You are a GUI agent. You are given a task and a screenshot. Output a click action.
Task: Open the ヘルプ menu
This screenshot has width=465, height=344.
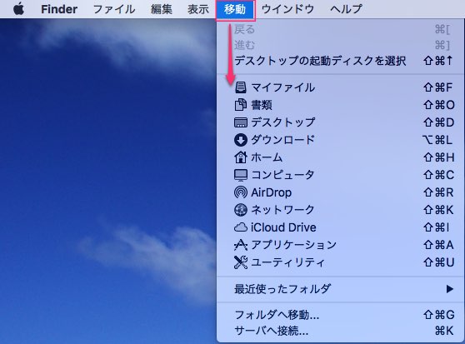[346, 9]
